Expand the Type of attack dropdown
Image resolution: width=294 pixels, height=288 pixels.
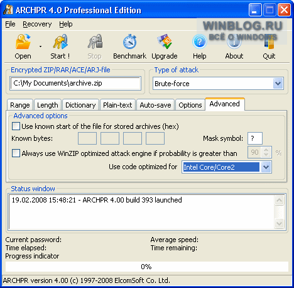[x=278, y=84]
